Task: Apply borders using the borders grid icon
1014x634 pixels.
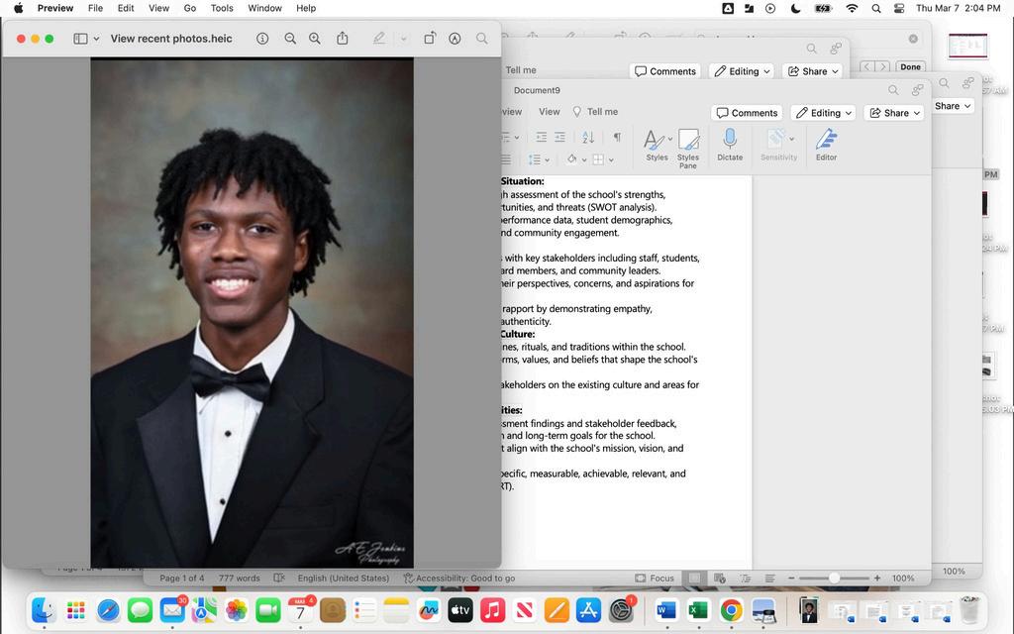Action: click(x=599, y=159)
